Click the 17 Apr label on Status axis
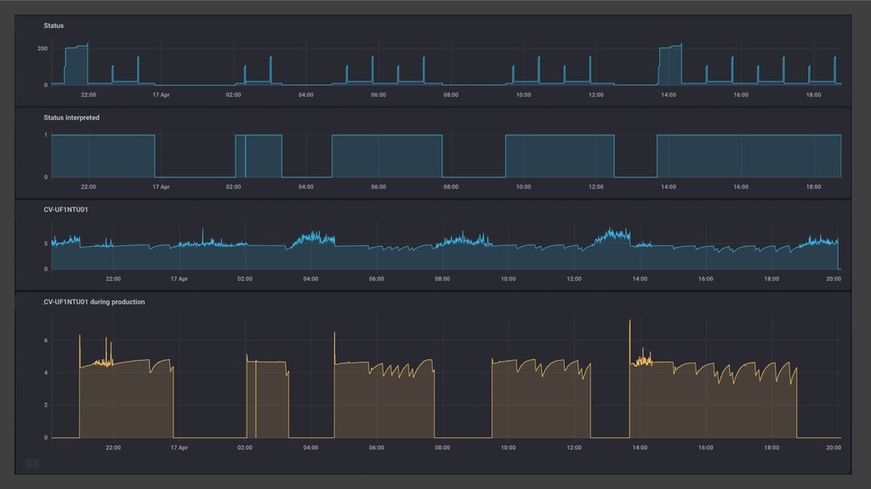The width and height of the screenshot is (871, 489). (x=161, y=95)
